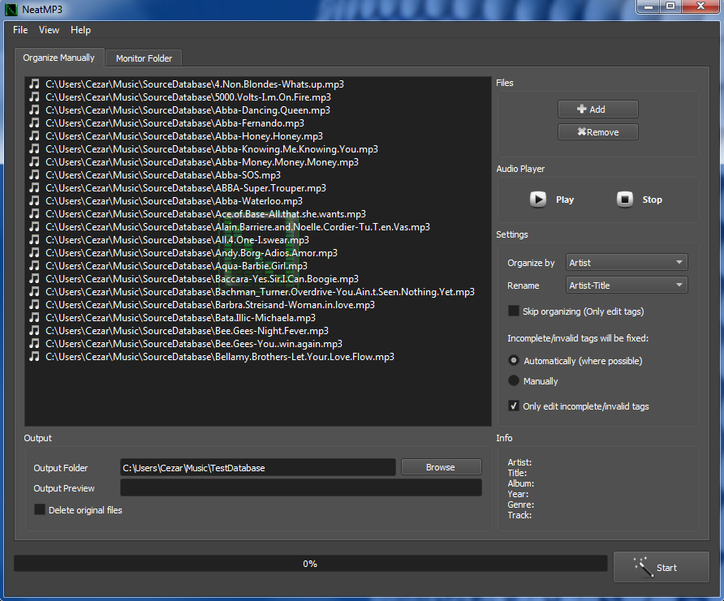Click music note icon beside ABBA-Super.Trouper.mp3
Viewport: 724px width, 601px height.
pos(34,187)
